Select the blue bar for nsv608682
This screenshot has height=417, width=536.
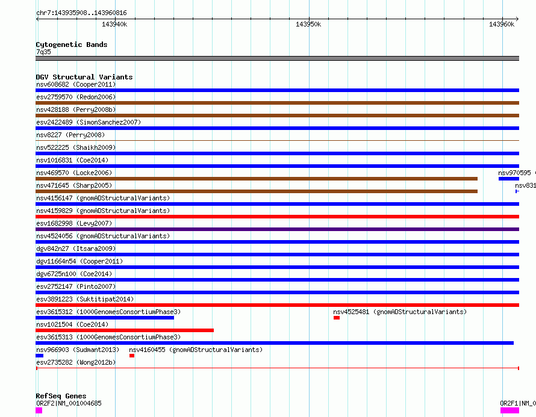pyautogui.click(x=277, y=90)
